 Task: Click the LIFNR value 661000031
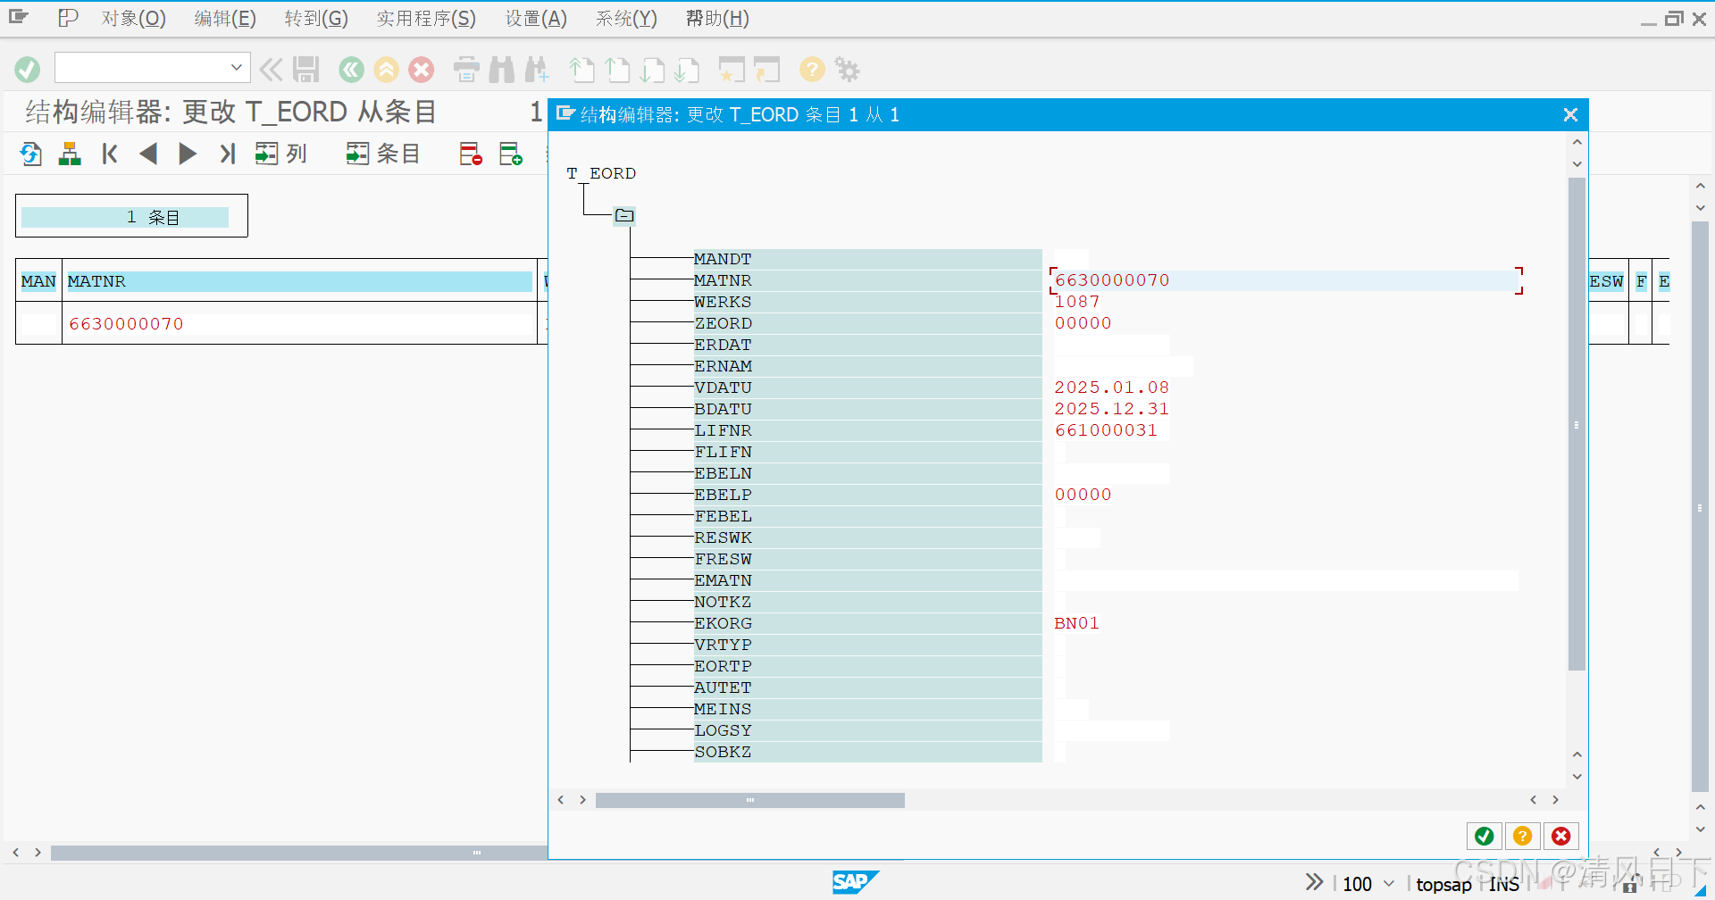click(1106, 430)
